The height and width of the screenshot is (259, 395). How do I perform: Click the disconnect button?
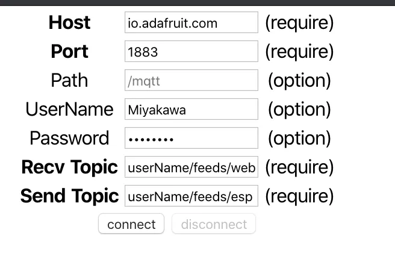[214, 225]
